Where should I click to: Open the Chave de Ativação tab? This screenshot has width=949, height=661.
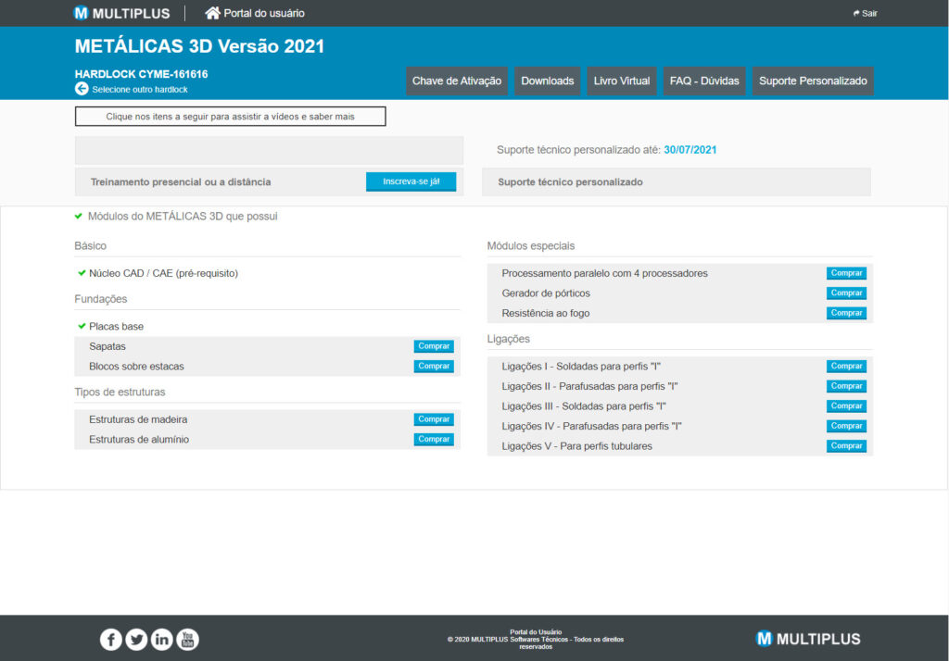point(457,81)
